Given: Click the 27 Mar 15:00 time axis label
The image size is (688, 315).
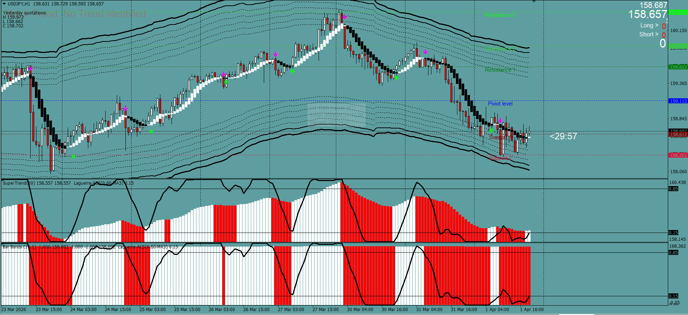Looking at the screenshot, I should click(325, 310).
